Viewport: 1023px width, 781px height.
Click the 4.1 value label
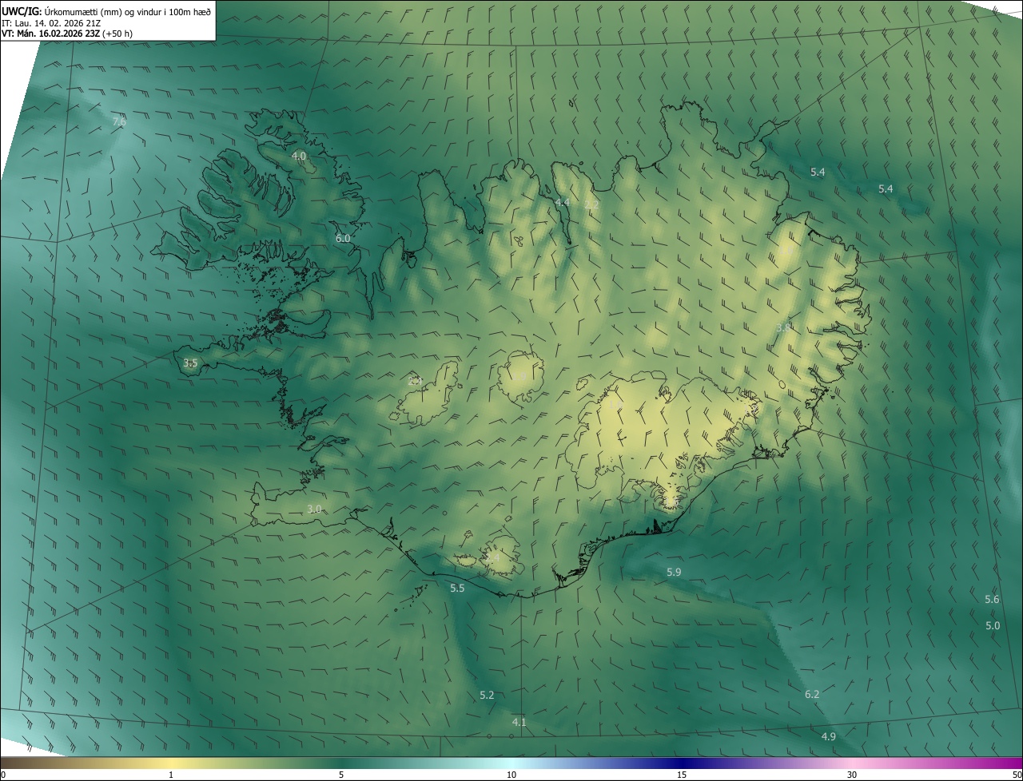tap(519, 722)
